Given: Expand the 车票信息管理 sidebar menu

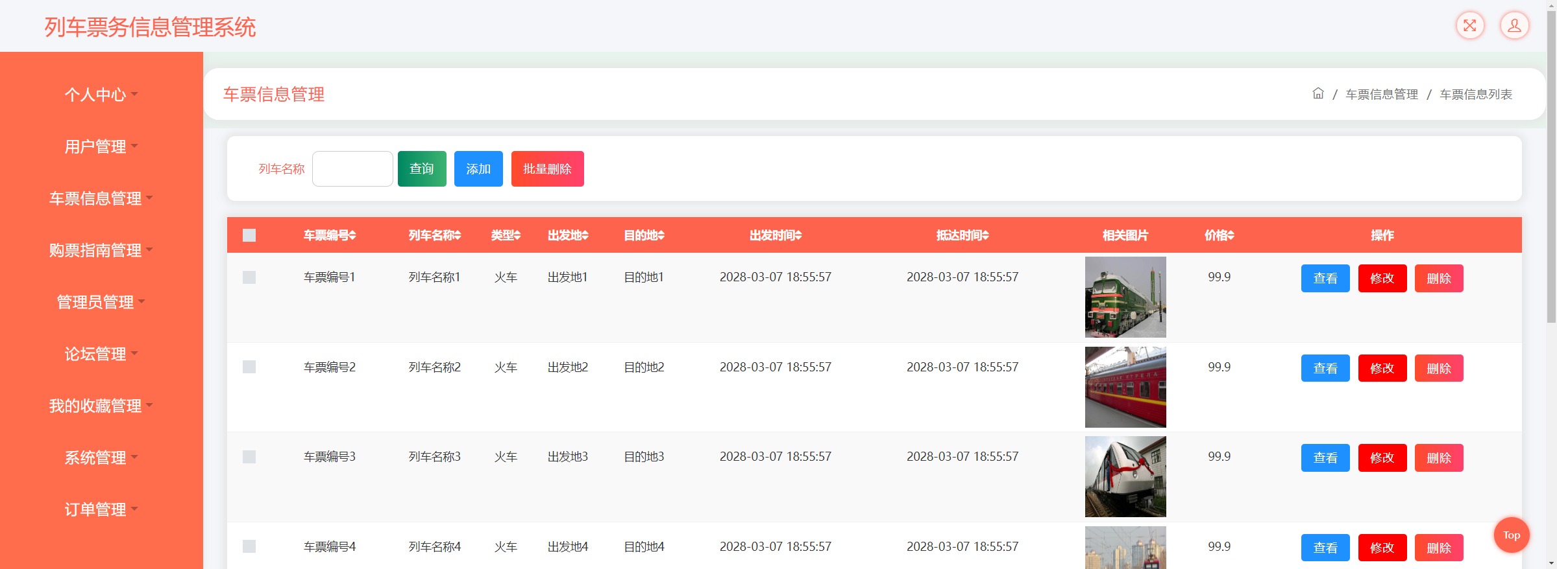Looking at the screenshot, I should [101, 198].
